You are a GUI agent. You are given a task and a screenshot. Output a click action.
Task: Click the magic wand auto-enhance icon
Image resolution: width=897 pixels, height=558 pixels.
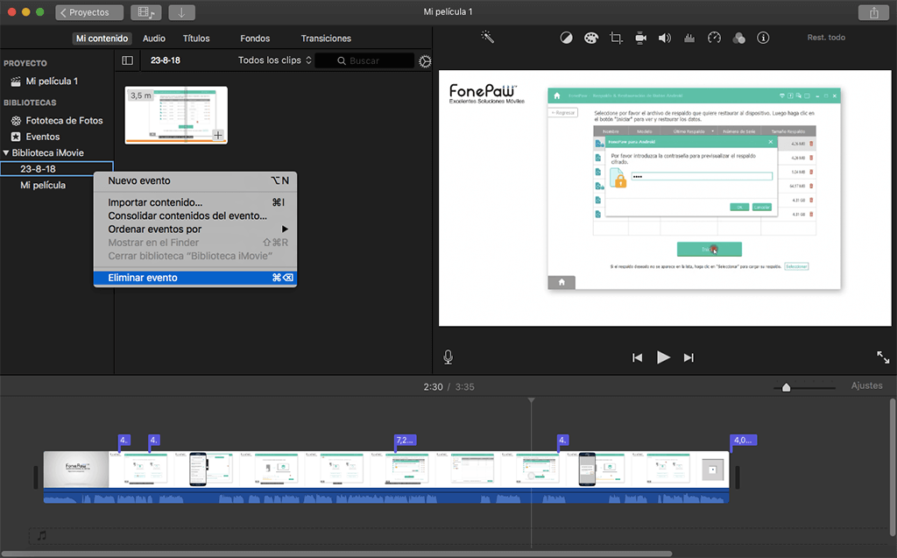487,38
